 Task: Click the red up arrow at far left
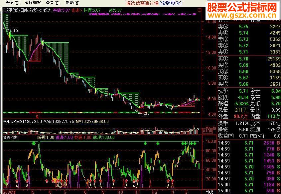click(8, 181)
